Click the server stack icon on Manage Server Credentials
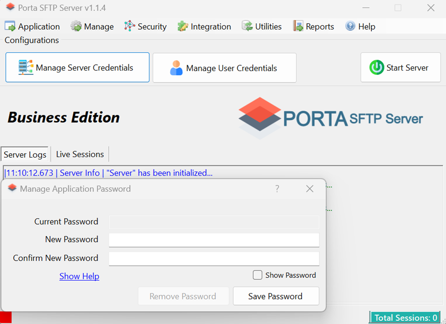446x324 pixels. pyautogui.click(x=26, y=67)
